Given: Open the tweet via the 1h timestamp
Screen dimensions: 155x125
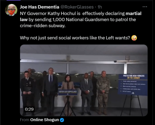Looking at the screenshot, I should (x=100, y=7).
